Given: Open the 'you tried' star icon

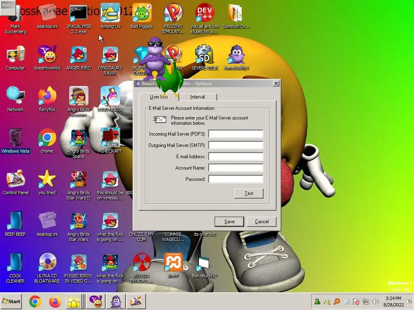Looking at the screenshot, I should coord(47,182).
